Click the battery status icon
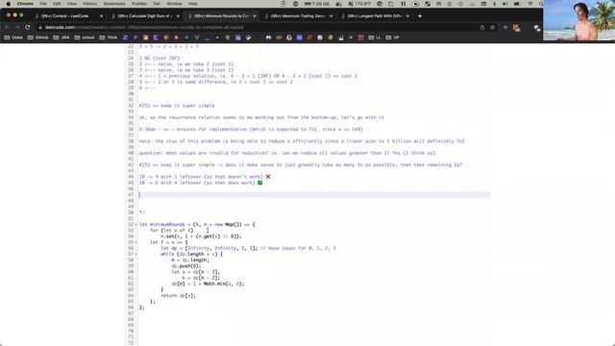 [517, 4]
